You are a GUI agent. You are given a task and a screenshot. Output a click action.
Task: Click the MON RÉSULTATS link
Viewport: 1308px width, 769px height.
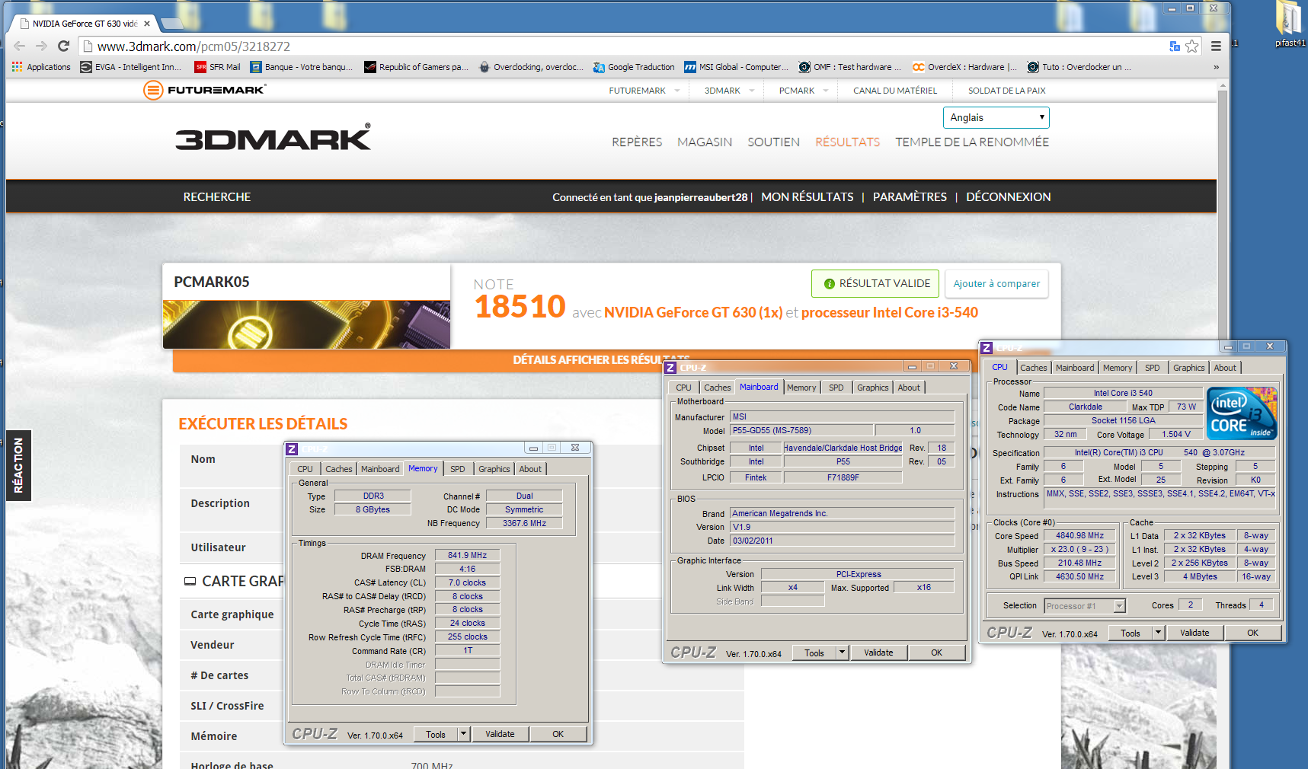(x=807, y=196)
